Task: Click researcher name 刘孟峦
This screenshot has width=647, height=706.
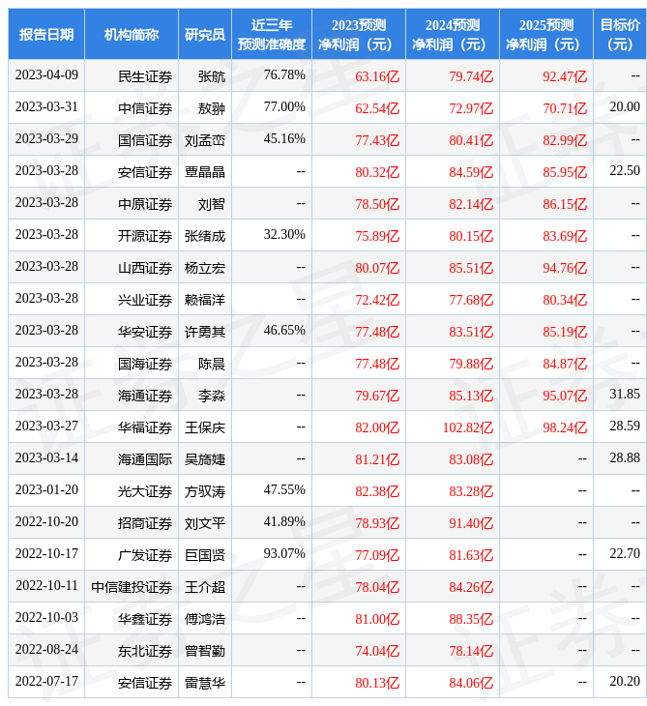Action: (x=205, y=140)
